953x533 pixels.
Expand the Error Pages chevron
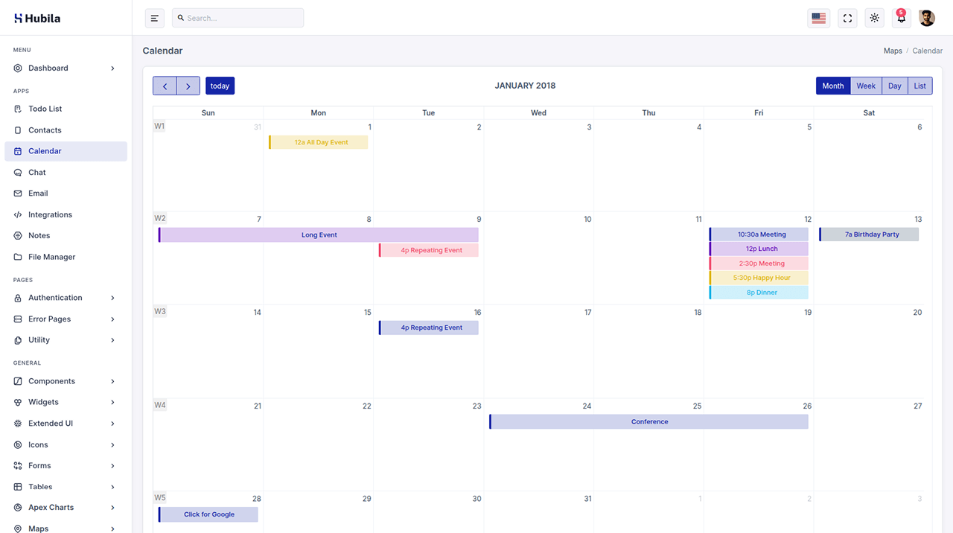coord(112,319)
